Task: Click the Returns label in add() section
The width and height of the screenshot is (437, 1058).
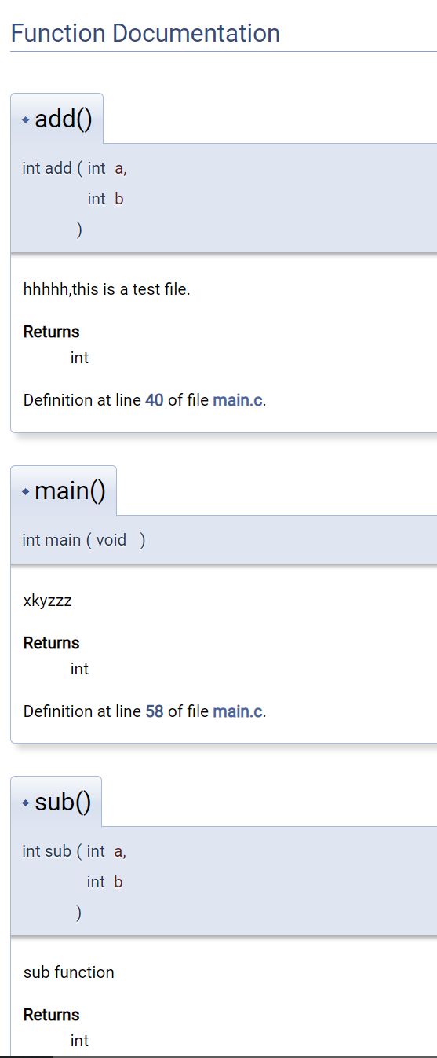Action: pos(52,332)
